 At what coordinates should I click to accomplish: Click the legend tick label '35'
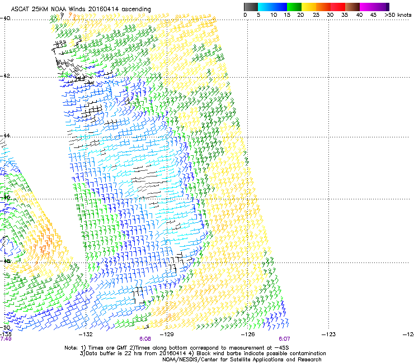pos(345,15)
